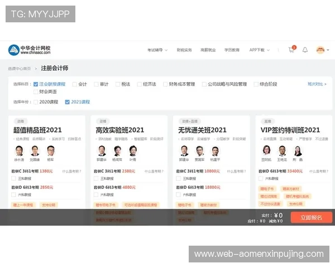Open the 高薪就业 menu item
The height and width of the screenshot is (268, 335).
point(208,50)
